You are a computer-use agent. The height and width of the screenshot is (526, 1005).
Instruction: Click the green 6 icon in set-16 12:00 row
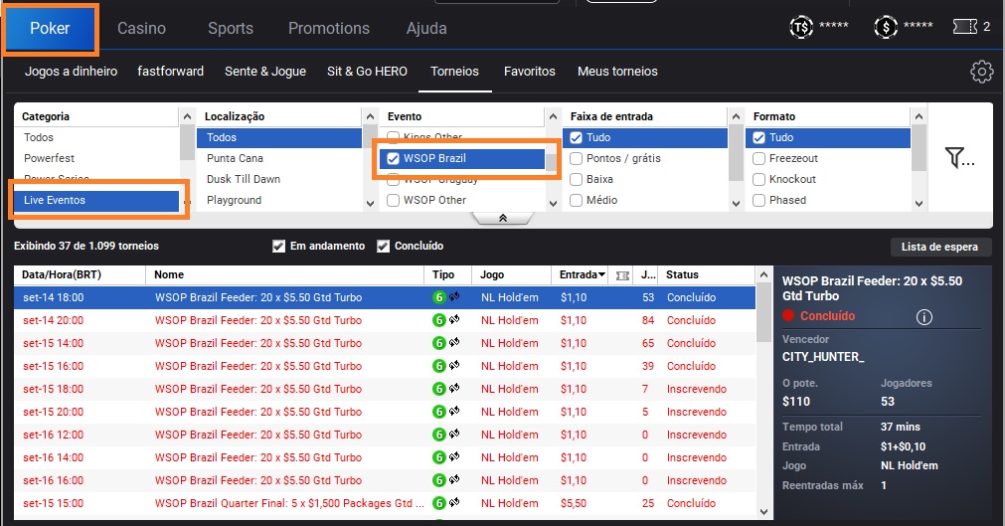click(439, 435)
